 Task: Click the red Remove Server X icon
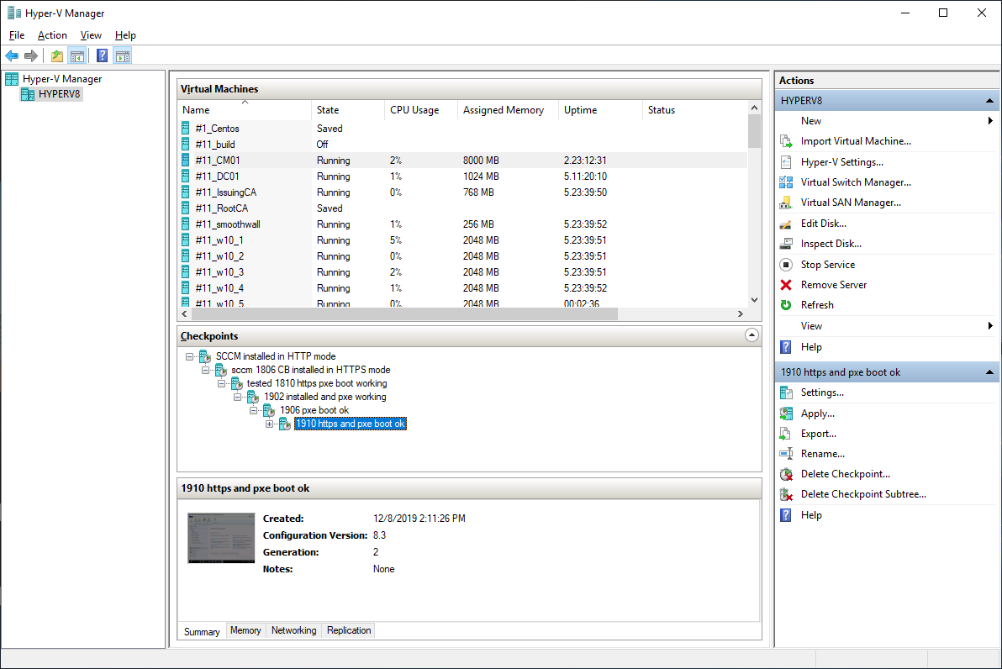click(x=786, y=285)
